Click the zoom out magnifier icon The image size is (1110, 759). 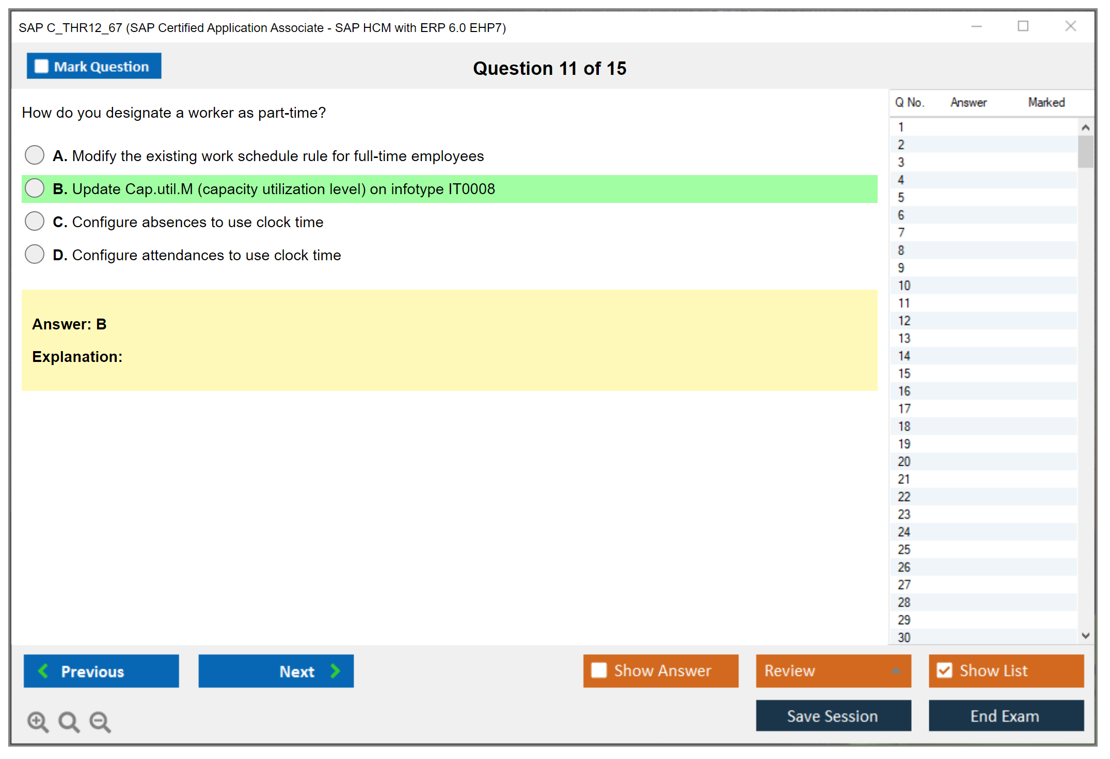[100, 721]
